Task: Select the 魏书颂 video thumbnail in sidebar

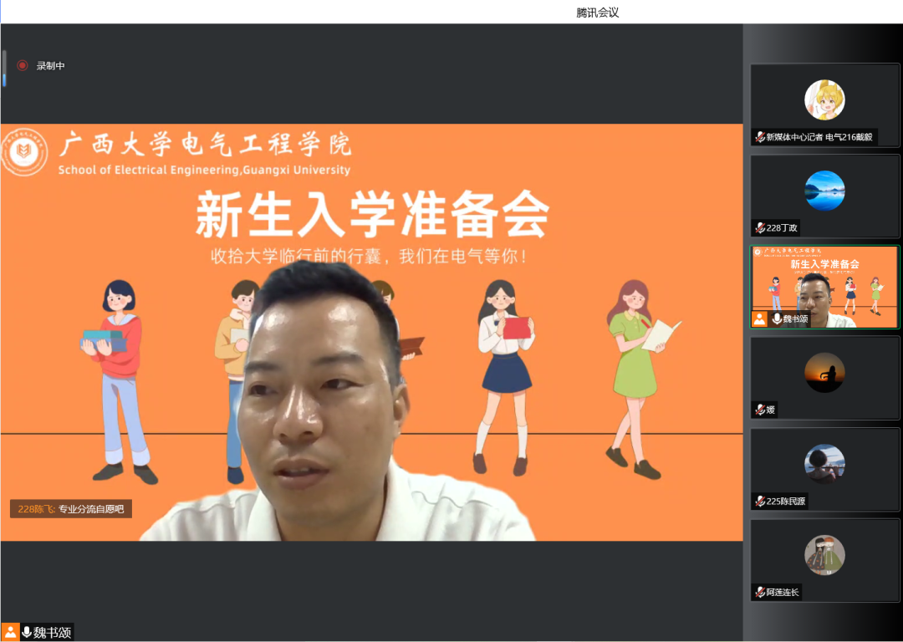Action: click(824, 284)
